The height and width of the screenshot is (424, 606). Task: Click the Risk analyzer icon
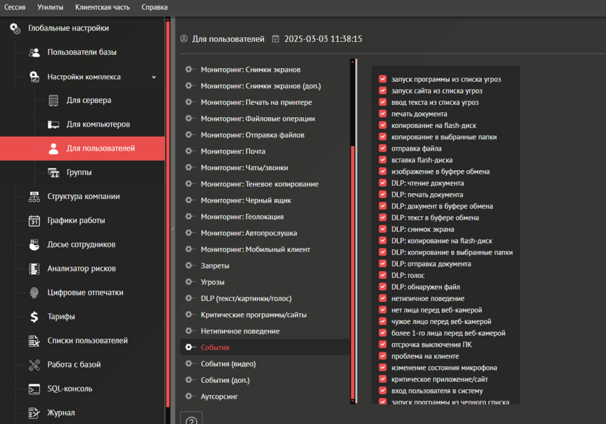click(35, 269)
